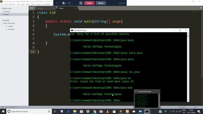Click the class name k10 in code
The width and height of the screenshot is (203, 114).
(x=53, y=13)
